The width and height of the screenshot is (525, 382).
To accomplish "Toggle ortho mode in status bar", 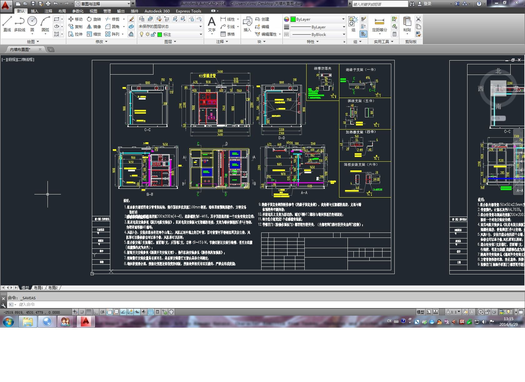I will tap(95, 312).
